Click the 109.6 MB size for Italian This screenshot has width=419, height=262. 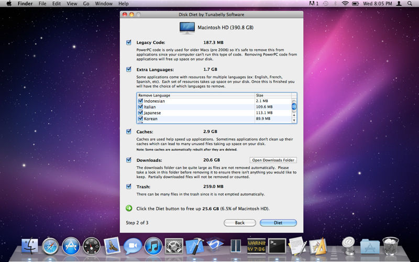pos(264,107)
